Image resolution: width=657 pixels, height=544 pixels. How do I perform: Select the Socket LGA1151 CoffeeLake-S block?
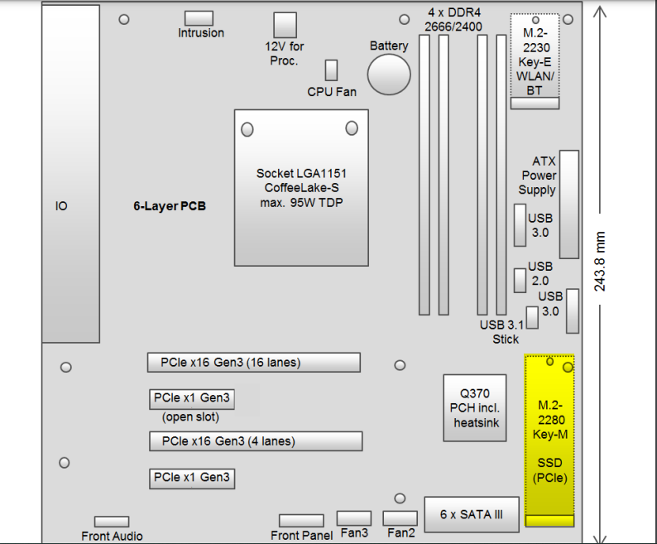pyautogui.click(x=301, y=188)
